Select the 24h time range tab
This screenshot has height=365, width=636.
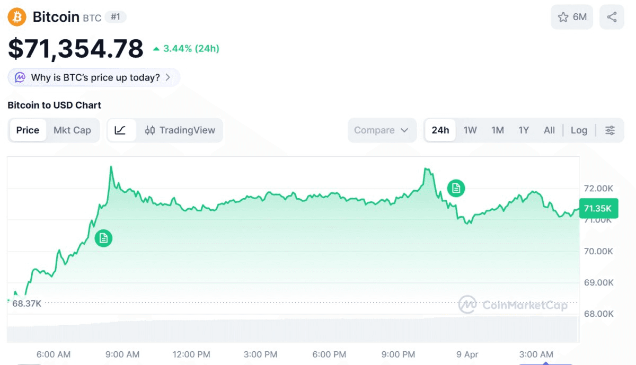(x=440, y=130)
